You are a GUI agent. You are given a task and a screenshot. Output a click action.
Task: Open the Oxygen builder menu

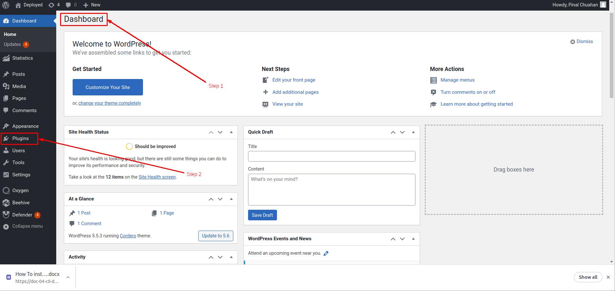tap(28, 190)
